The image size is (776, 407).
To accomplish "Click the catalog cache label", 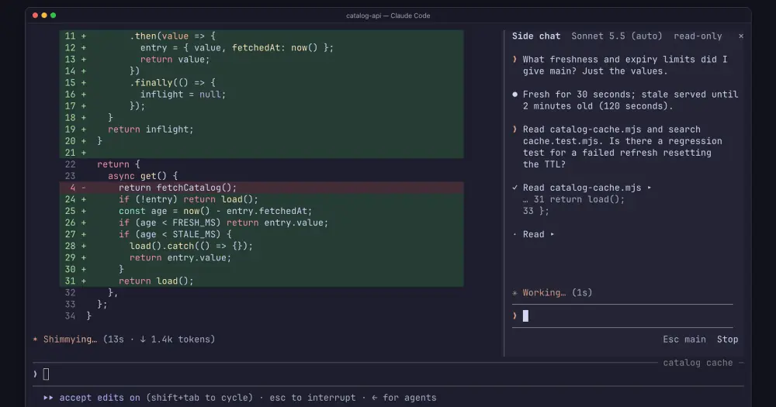I will point(698,363).
